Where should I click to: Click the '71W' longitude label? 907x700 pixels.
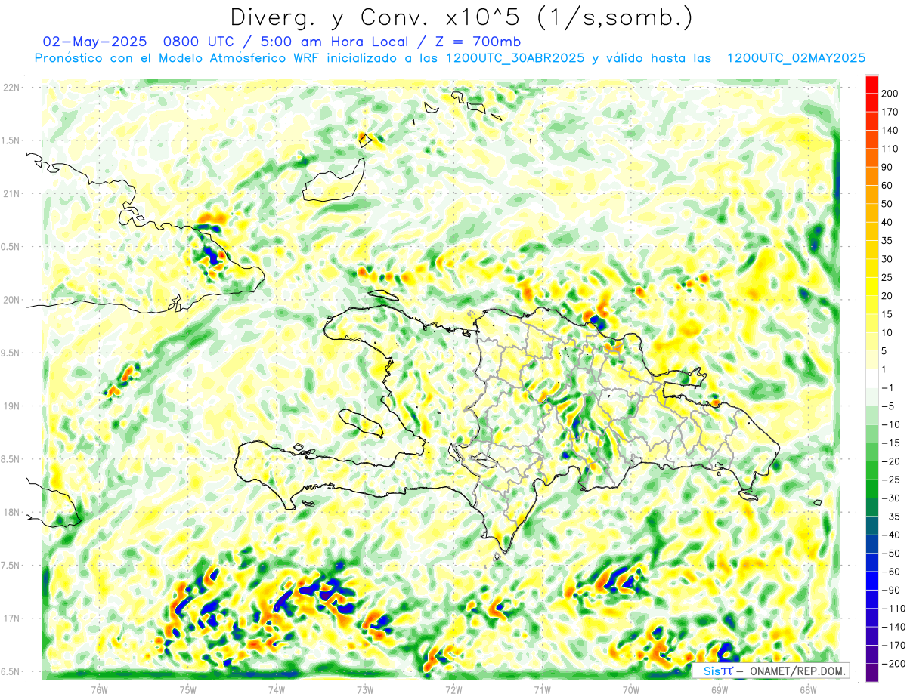point(542,689)
